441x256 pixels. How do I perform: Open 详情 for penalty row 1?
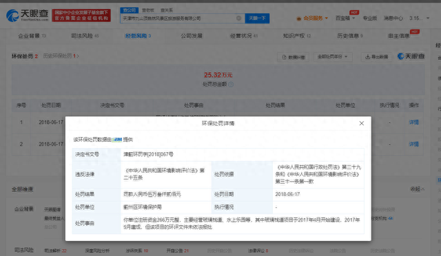click(x=413, y=122)
